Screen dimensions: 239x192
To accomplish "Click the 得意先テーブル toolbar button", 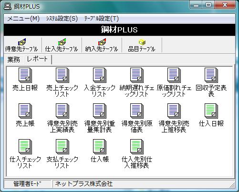I will point(21,45).
